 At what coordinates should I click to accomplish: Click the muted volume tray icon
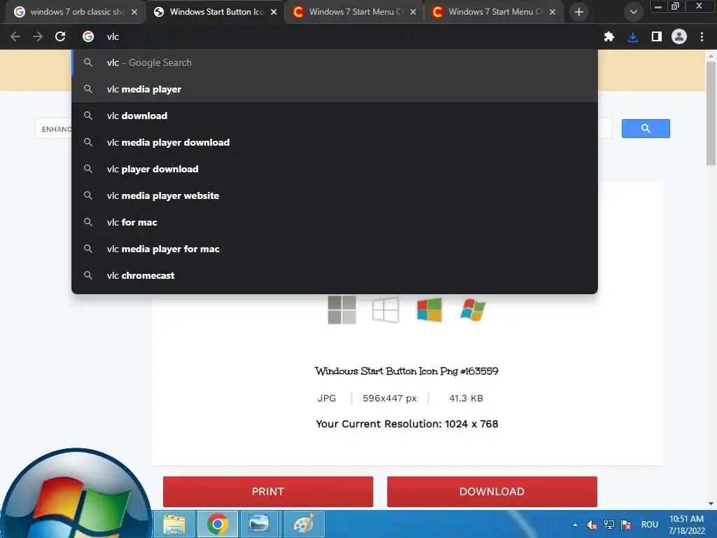[592, 525]
